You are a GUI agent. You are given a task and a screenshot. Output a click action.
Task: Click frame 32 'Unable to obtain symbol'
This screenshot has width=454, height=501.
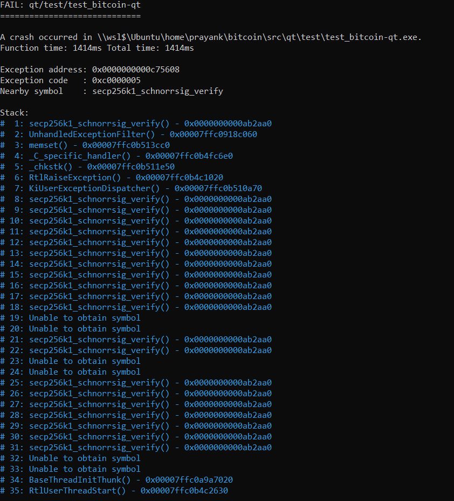coord(70,458)
